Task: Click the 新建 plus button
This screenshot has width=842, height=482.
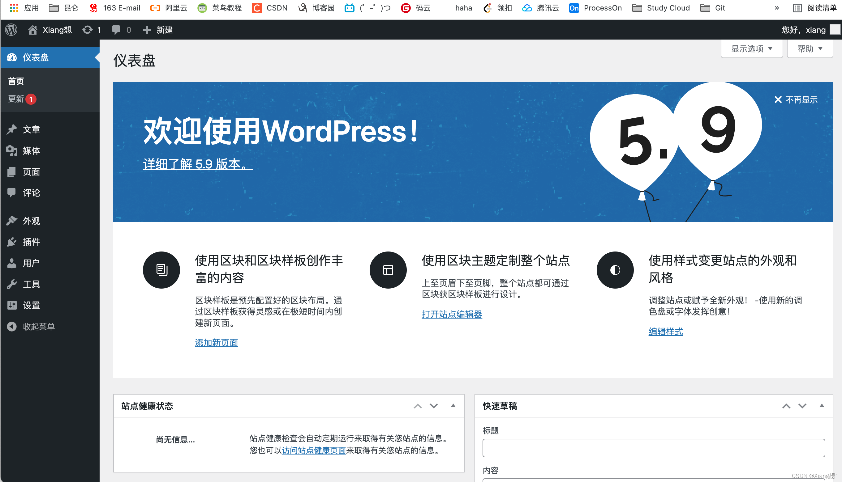Action: coord(158,30)
